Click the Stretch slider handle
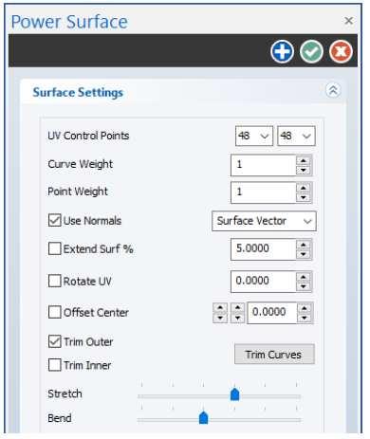370x439 pixels. [234, 394]
